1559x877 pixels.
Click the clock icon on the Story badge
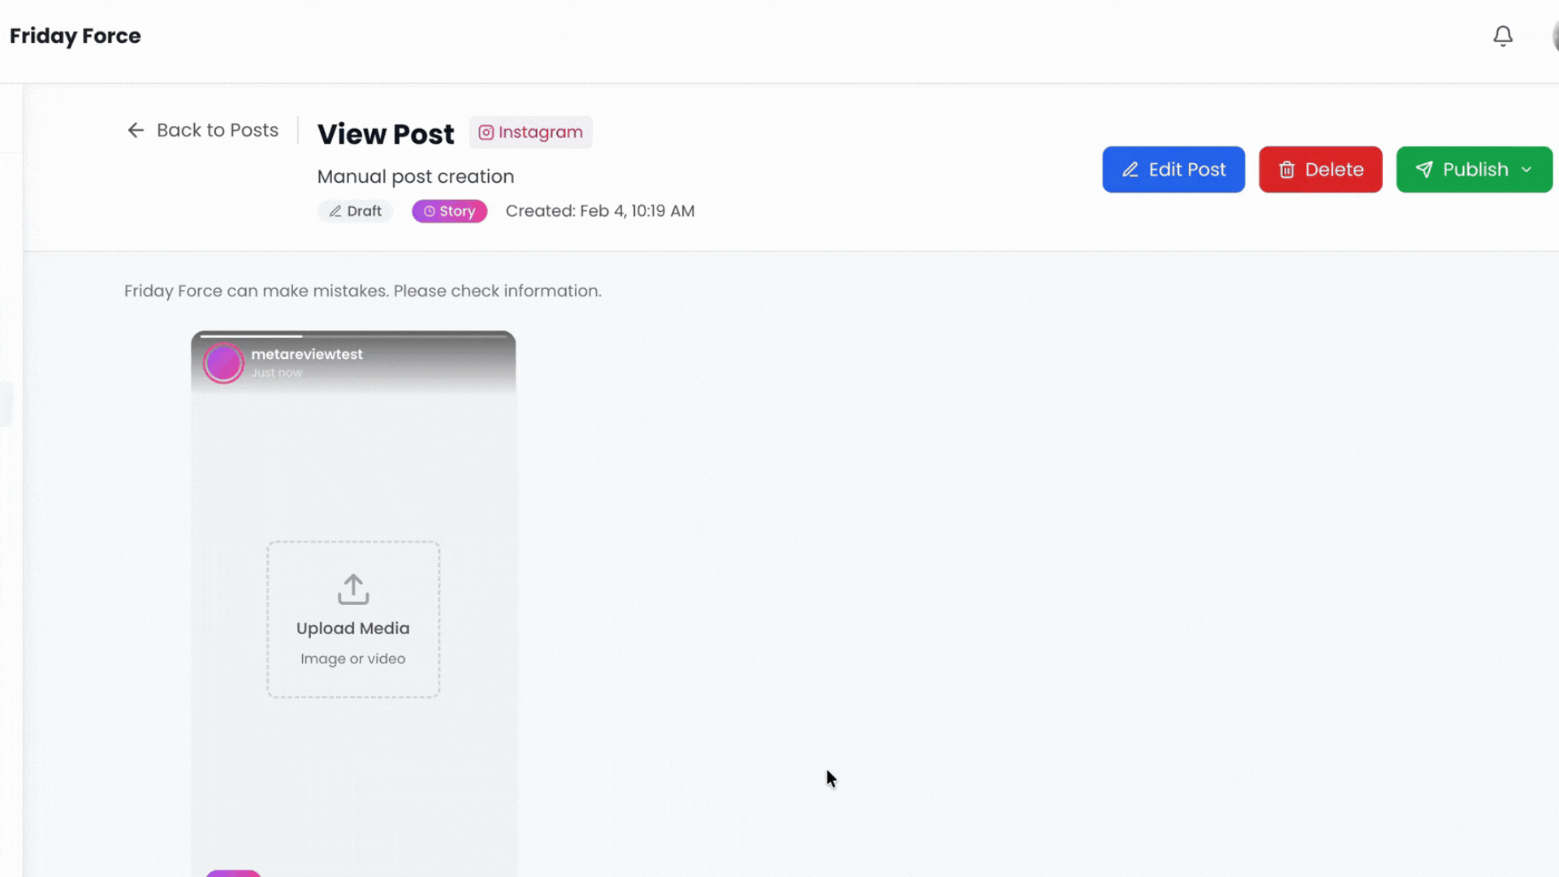430,211
